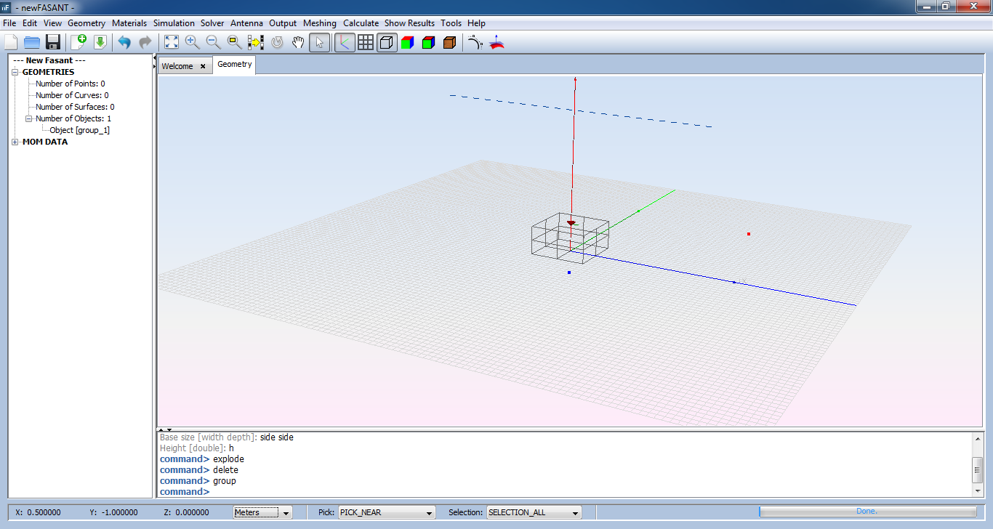993x529 pixels.
Task: Select Object [group_1] in the tree
Action: coord(79,130)
